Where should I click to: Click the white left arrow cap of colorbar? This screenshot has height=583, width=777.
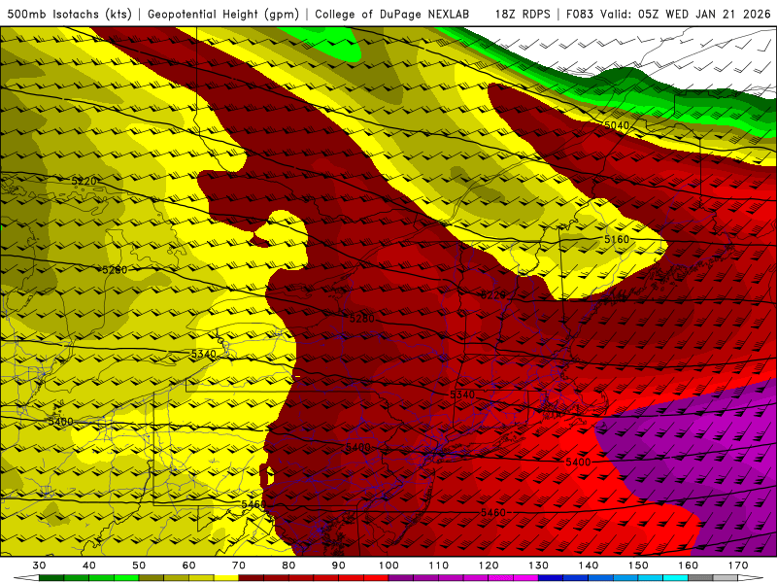click(26, 578)
